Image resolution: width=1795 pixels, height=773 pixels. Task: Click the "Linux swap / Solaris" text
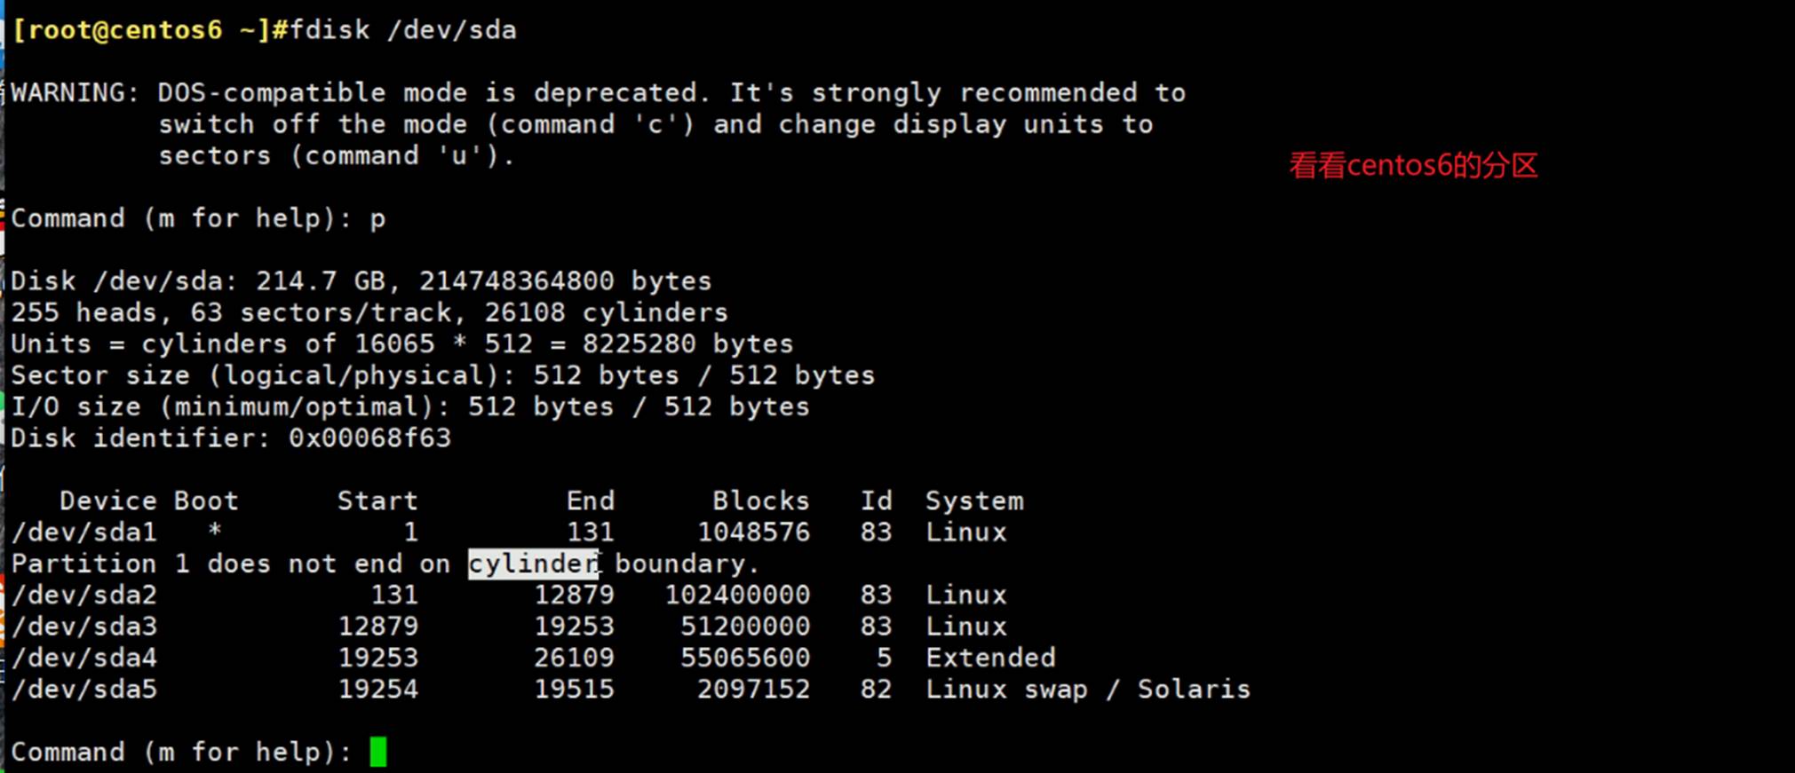click(1087, 689)
